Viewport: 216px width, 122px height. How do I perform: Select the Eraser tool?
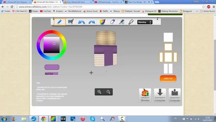[112, 22]
